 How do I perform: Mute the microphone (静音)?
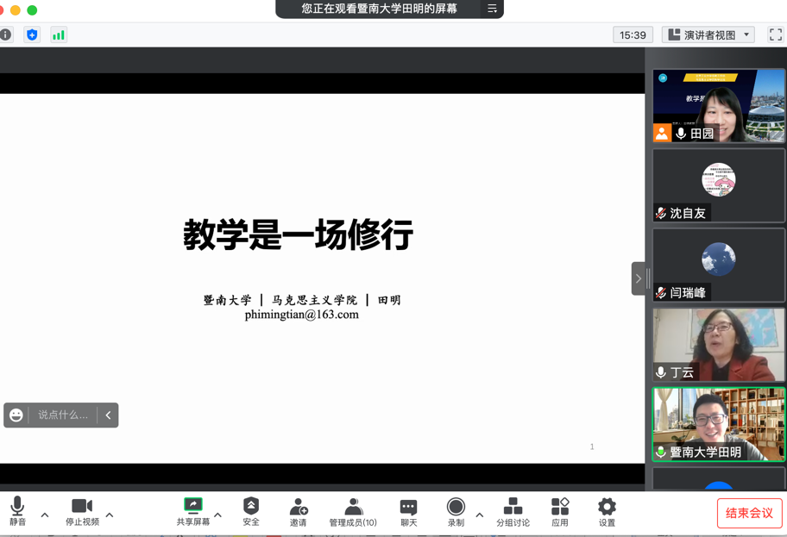(x=17, y=510)
